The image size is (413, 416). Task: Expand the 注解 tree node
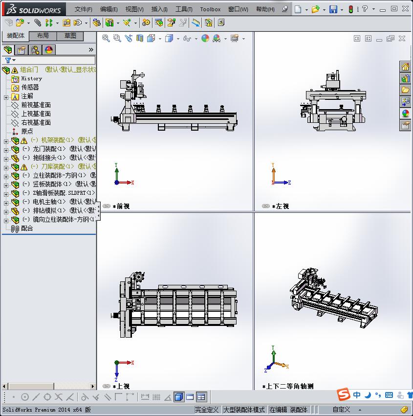[x=6, y=97]
